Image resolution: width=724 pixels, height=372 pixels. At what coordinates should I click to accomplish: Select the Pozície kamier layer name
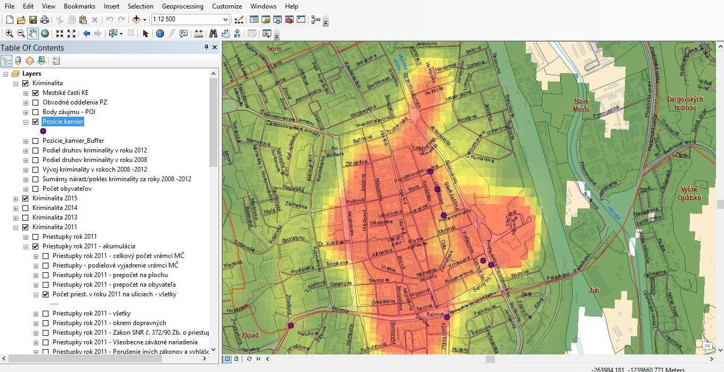coord(63,122)
